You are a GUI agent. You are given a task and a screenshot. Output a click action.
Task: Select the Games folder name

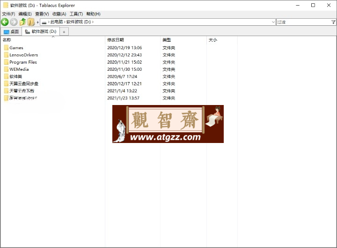16,48
